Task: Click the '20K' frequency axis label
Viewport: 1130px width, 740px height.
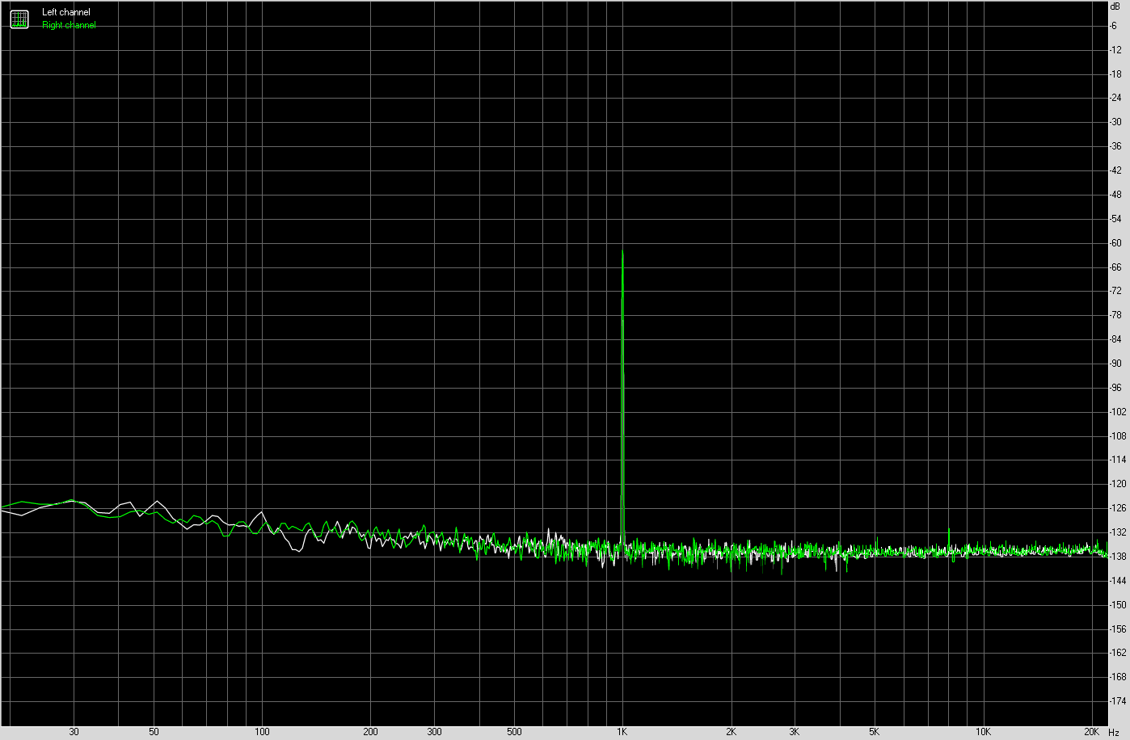Action: coord(1091,732)
